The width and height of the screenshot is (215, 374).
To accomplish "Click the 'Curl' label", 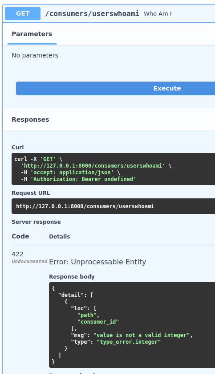I will 18,148.
